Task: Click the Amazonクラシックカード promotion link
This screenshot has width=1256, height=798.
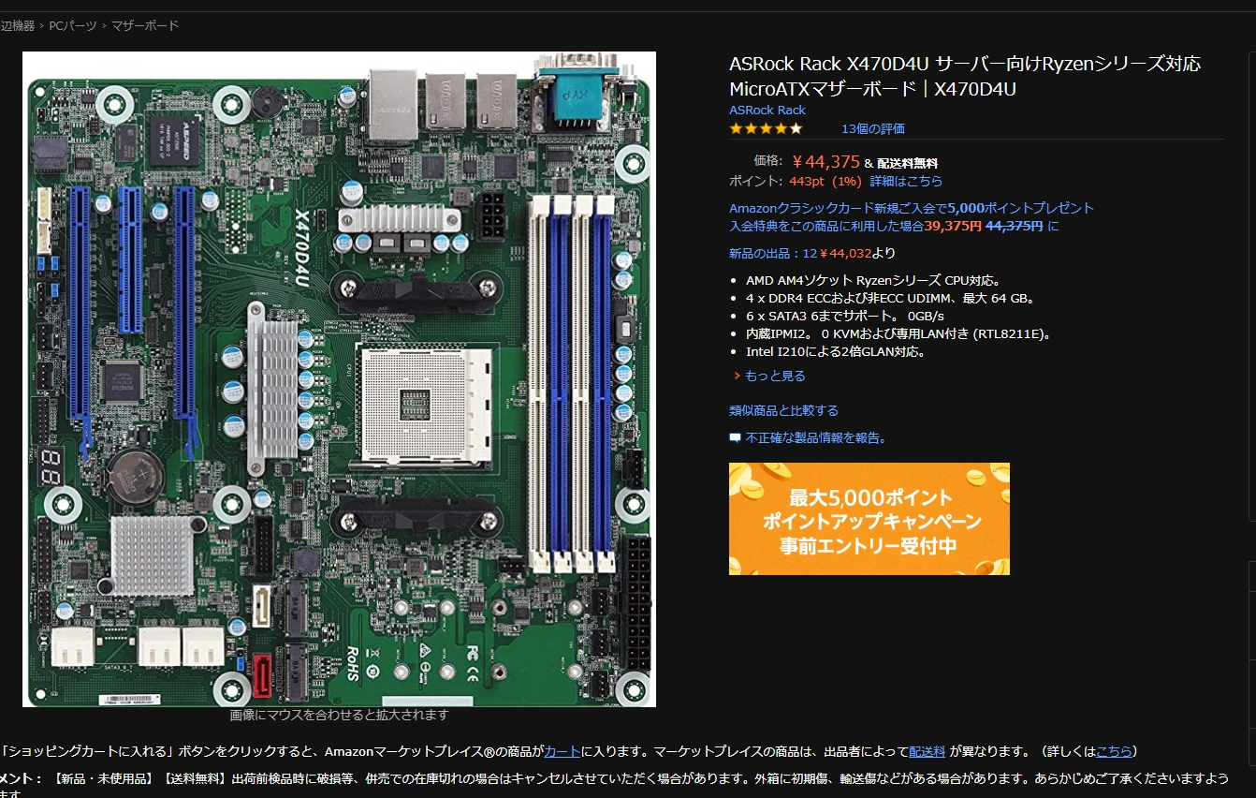Action: click(911, 208)
